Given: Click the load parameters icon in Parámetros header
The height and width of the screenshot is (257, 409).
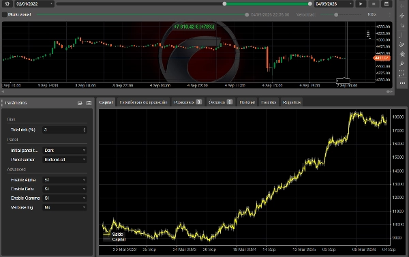Looking at the screenshot, I should pos(80,103).
